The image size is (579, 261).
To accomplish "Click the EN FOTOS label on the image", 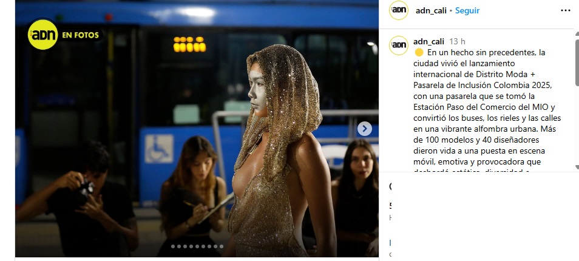I will [81, 35].
